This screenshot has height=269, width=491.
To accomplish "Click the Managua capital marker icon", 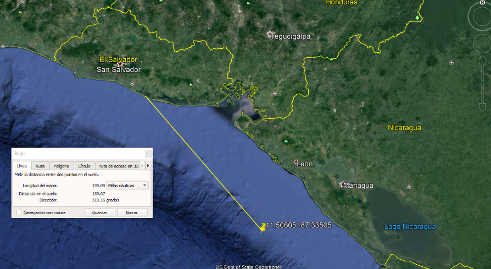I will tap(344, 184).
